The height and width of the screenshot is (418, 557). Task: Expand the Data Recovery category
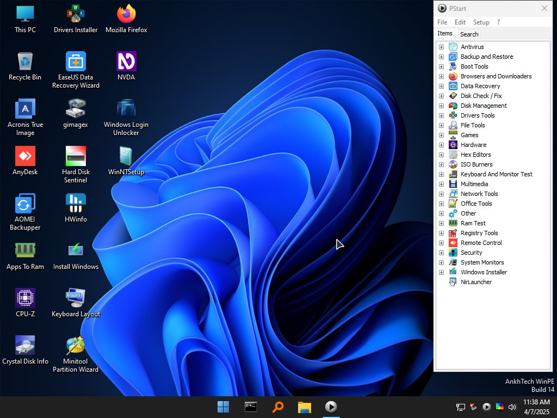[x=441, y=86]
